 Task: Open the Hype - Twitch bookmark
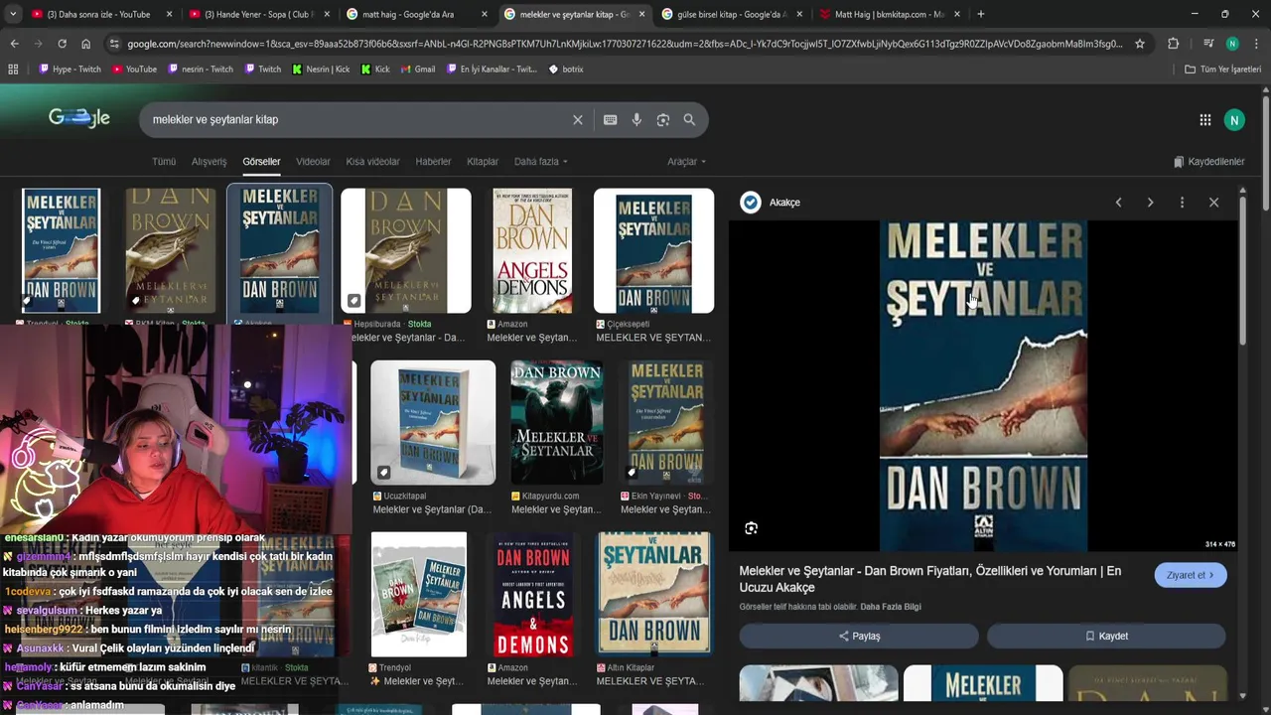coord(70,70)
